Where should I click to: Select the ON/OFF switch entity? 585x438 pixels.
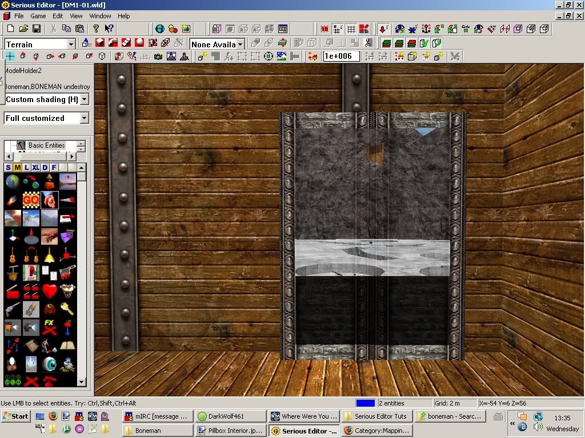tap(31, 273)
